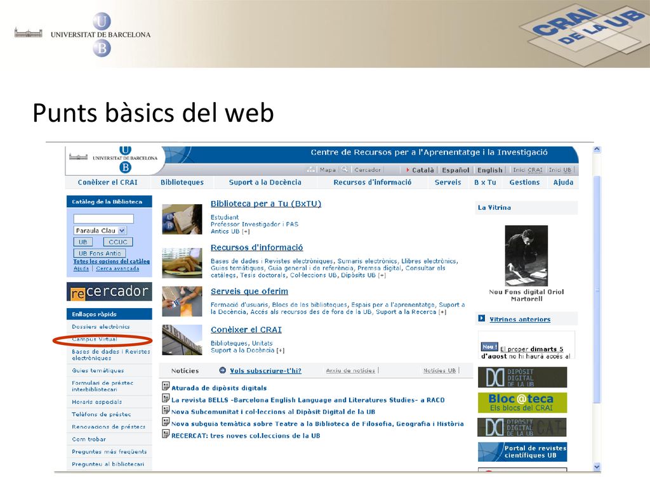
Task: Click the Biblioteca per a Tu thumbnail image
Action: click(182, 219)
